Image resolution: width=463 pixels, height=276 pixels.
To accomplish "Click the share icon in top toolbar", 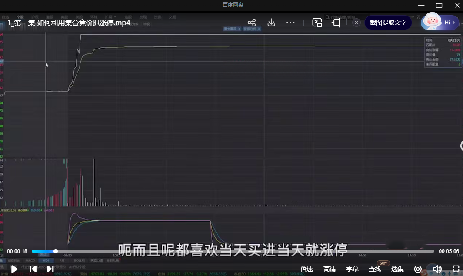I will pos(252,23).
